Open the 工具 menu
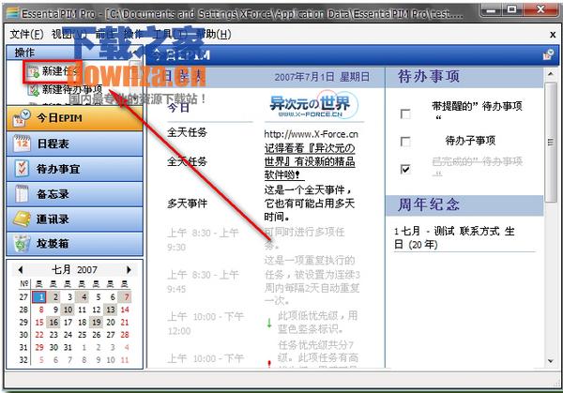The image size is (563, 393). (x=169, y=35)
